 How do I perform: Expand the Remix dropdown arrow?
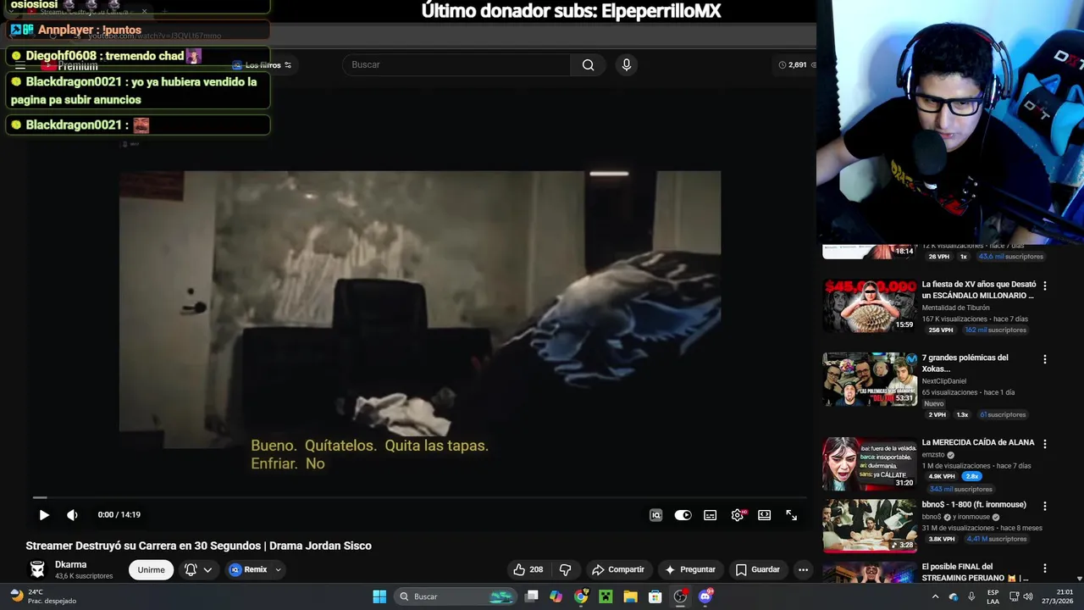(x=278, y=569)
